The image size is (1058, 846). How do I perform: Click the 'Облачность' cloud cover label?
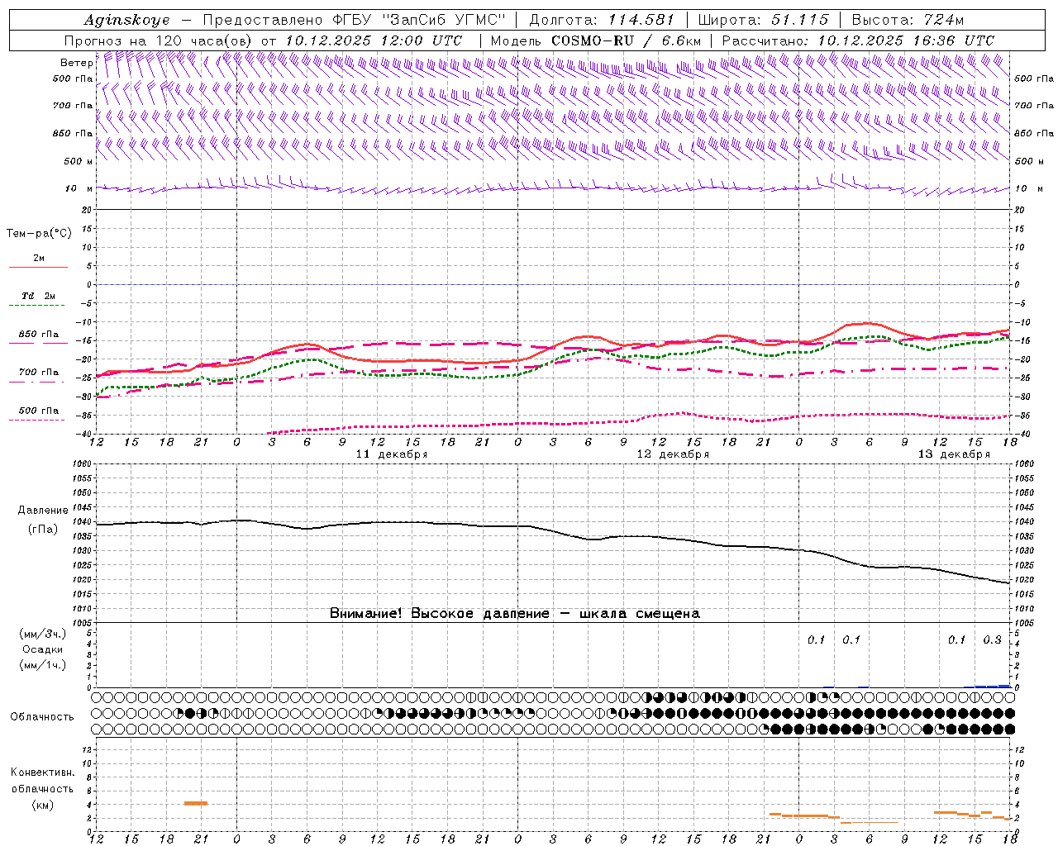43,717
